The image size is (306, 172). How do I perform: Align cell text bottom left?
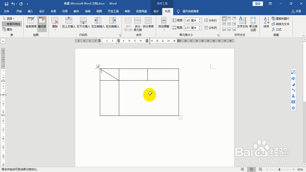(x=224, y=29)
